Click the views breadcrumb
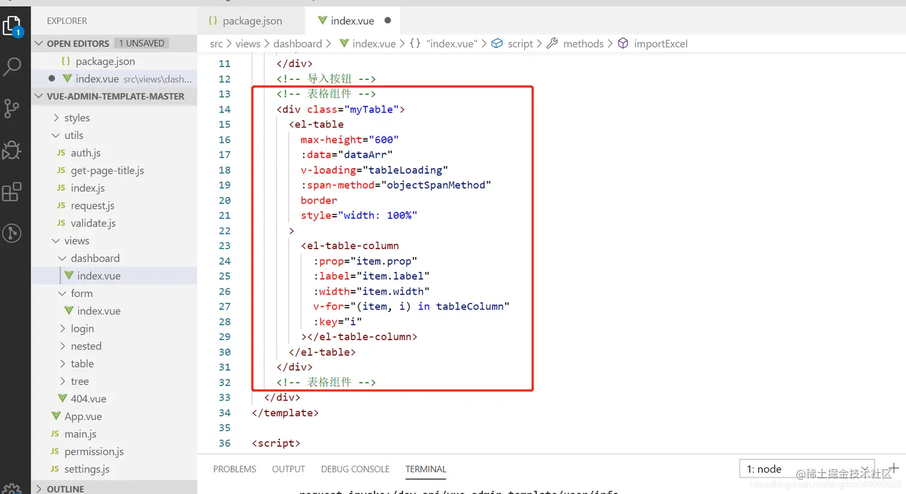906x494 pixels. pos(248,44)
